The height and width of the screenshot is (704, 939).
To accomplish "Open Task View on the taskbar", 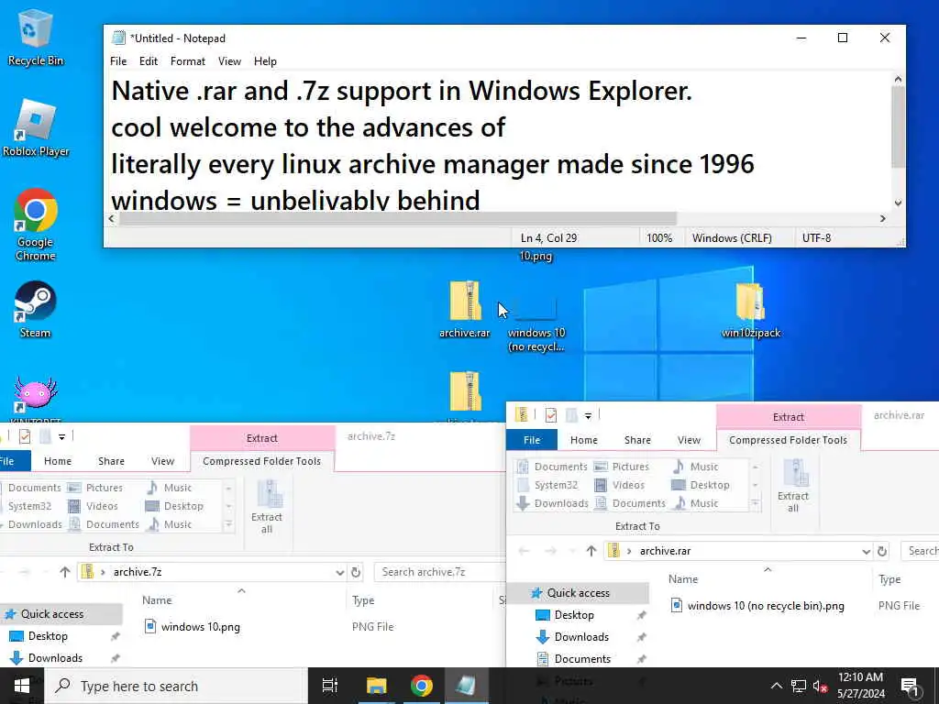I will [330, 686].
